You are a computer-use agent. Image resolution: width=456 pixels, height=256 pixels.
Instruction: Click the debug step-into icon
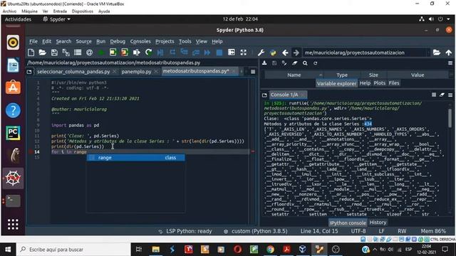(x=184, y=53)
